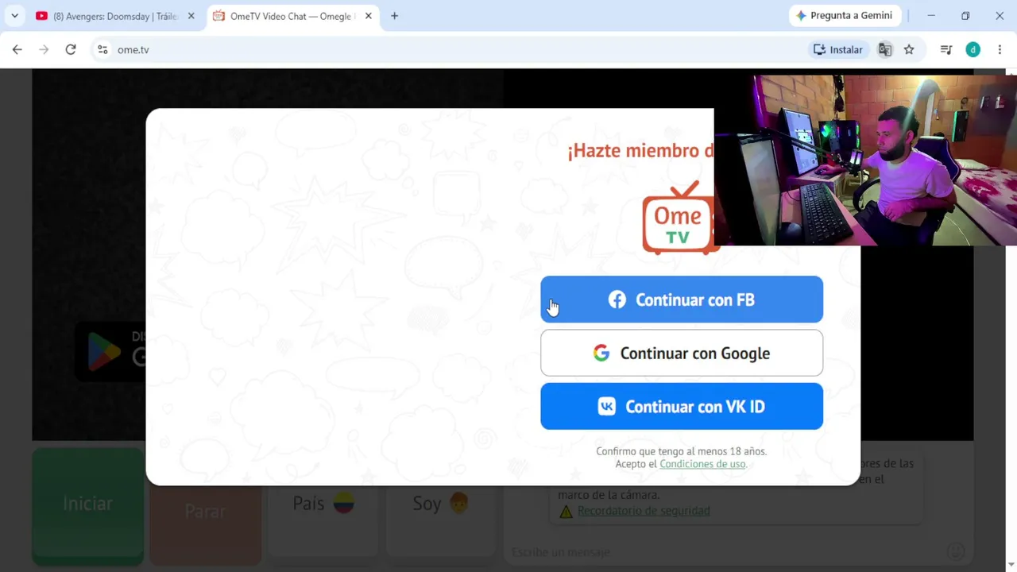View site information for ome.tv
1017x572 pixels.
point(102,49)
